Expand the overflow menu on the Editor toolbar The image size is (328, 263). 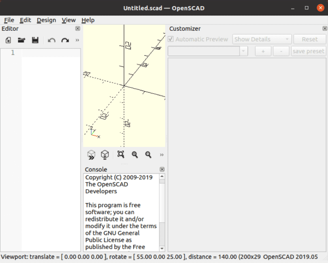click(x=77, y=40)
